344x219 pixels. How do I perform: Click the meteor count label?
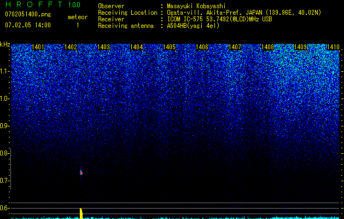pyautogui.click(x=78, y=17)
